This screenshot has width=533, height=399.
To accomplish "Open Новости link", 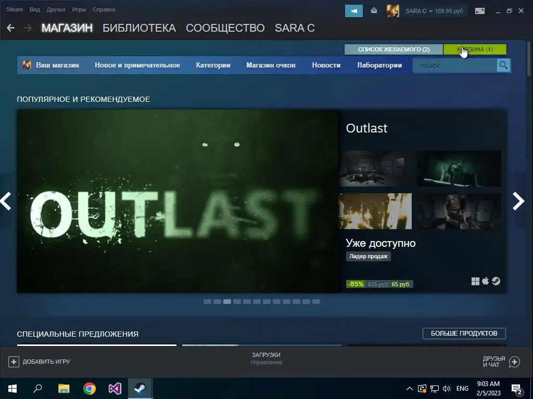I will [326, 65].
